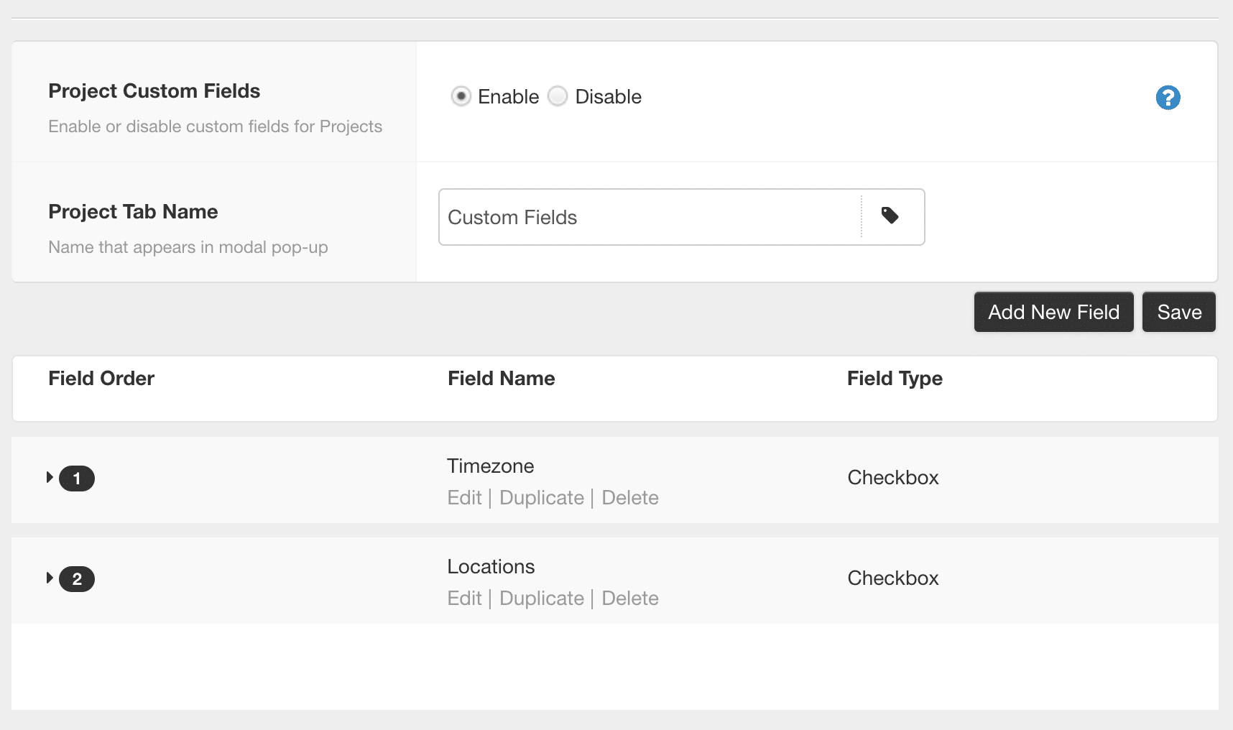Expand the Locations field row details
The height and width of the screenshot is (730, 1233).
(50, 577)
